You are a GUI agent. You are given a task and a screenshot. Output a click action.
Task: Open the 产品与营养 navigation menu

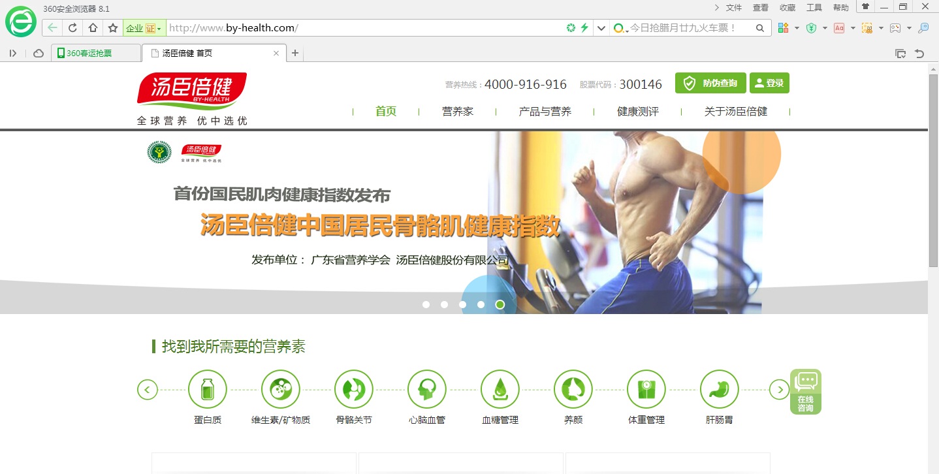click(x=545, y=112)
